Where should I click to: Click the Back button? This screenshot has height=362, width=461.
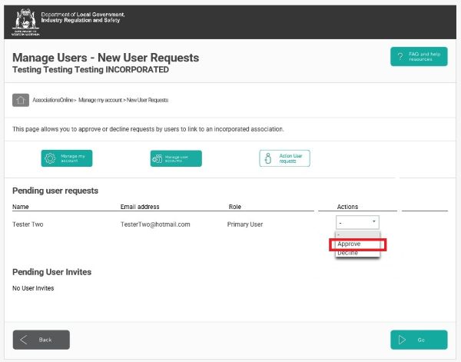[41, 340]
